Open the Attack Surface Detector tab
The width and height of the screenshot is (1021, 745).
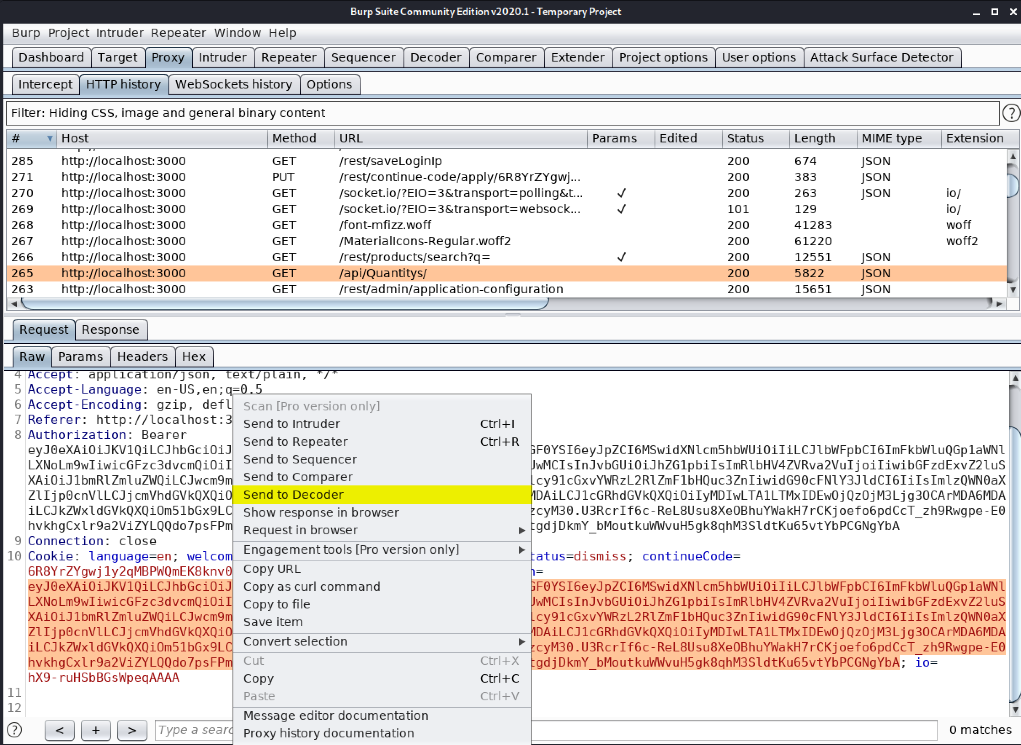(x=882, y=58)
